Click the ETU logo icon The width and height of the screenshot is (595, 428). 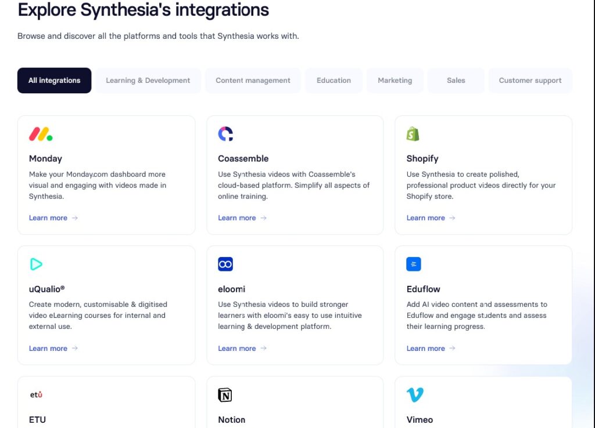pyautogui.click(x=36, y=395)
